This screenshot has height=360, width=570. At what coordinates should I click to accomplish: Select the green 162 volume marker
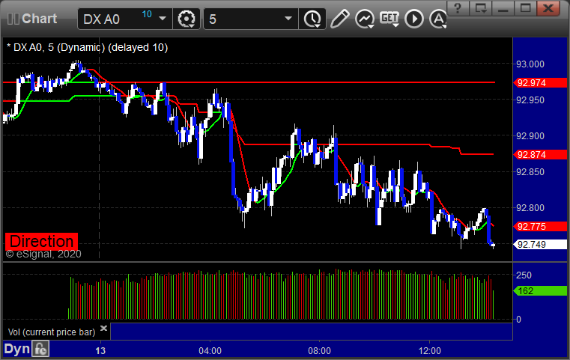click(540, 291)
